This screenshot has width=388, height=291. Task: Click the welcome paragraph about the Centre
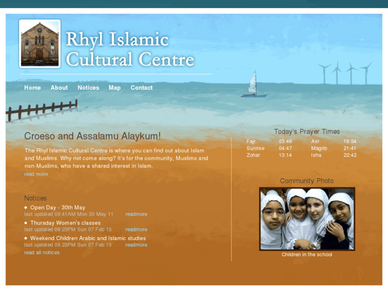[x=116, y=158]
